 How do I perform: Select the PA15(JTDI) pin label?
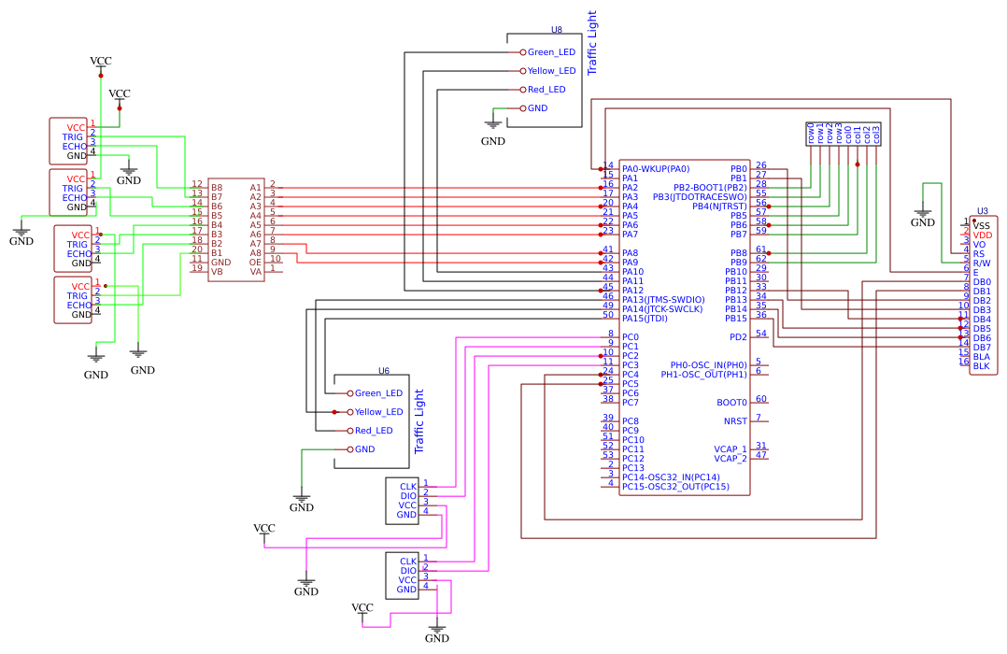pyautogui.click(x=645, y=318)
